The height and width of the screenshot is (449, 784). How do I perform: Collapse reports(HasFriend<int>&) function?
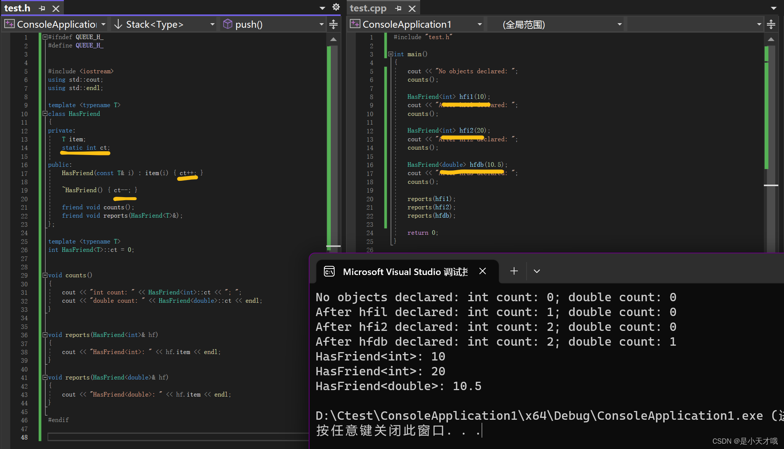[x=45, y=335]
